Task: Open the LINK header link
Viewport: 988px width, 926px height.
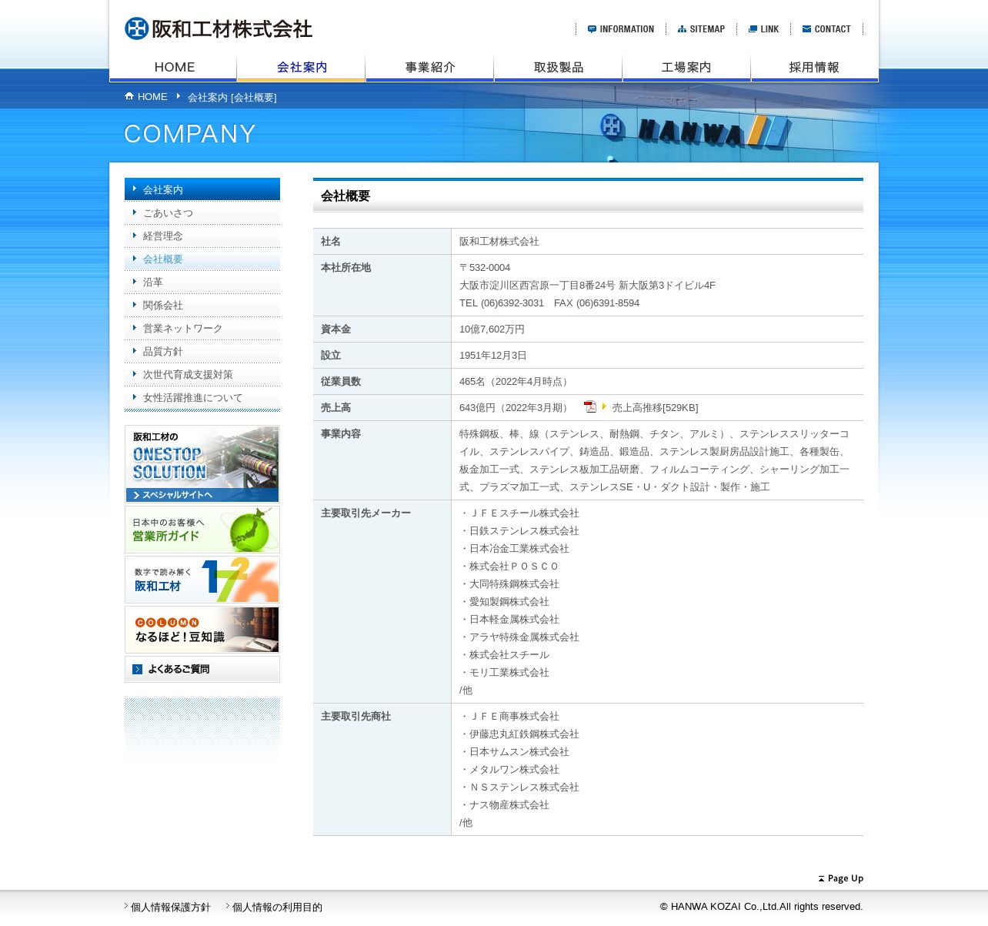Action: tap(763, 29)
